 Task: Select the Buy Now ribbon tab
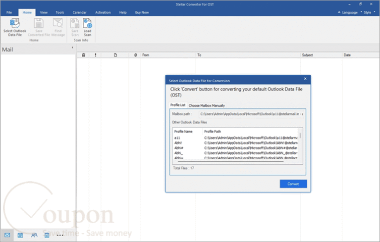click(x=142, y=12)
